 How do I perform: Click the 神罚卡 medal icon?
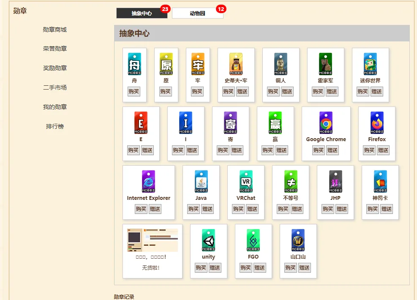pyautogui.click(x=381, y=181)
